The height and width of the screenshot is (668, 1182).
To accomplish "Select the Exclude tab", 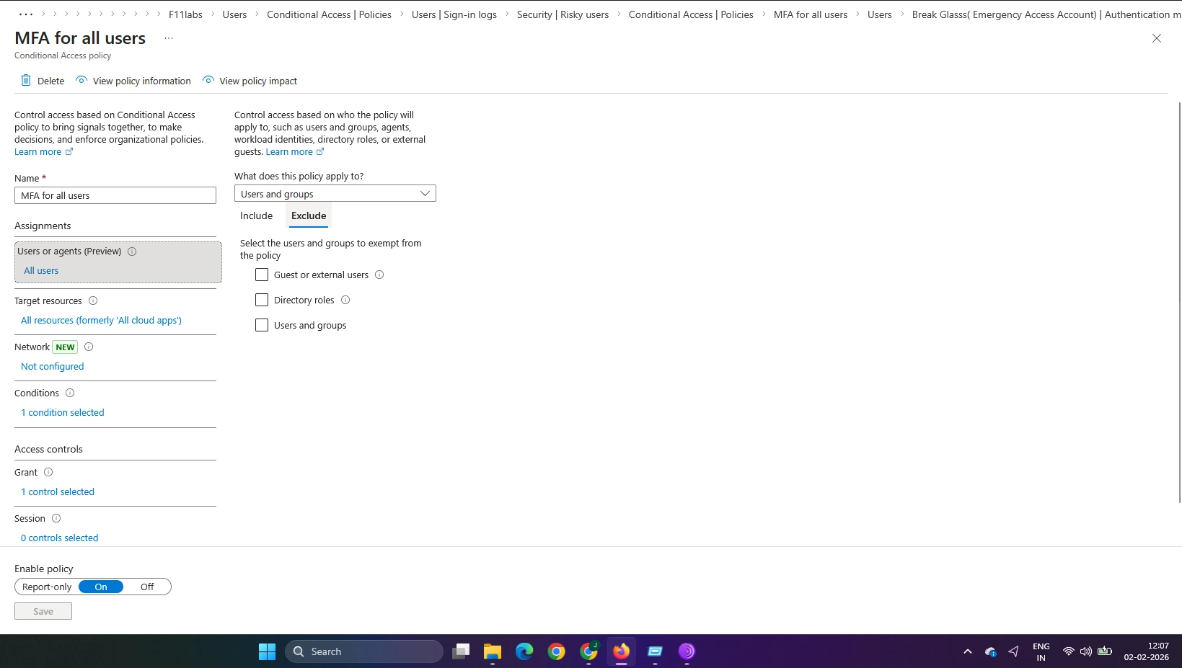I will (x=309, y=215).
